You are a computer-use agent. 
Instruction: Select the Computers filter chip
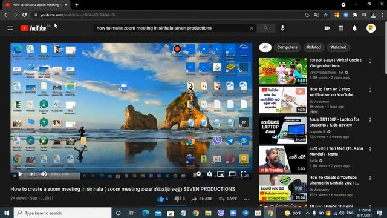[287, 47]
